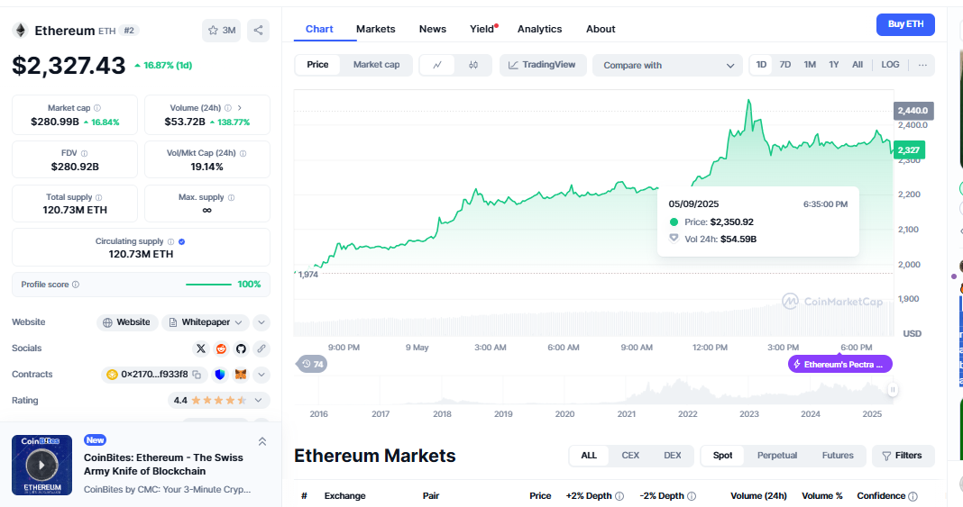963x507 pixels.
Task: Show FDV info icon
Action: tap(84, 153)
